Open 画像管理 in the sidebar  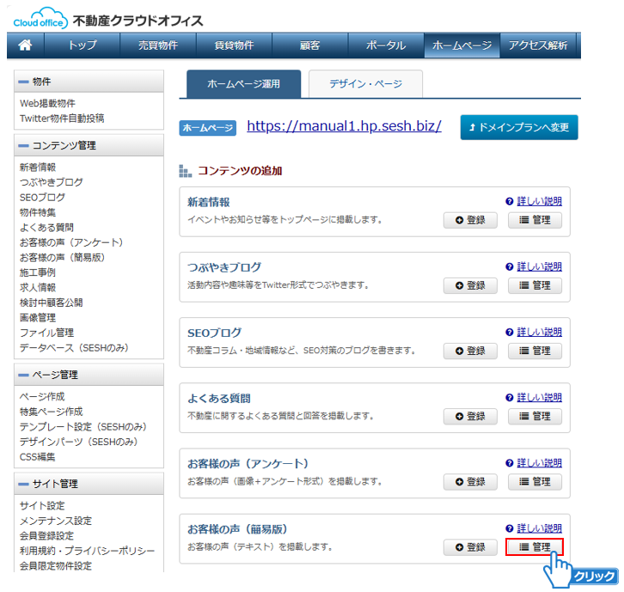click(40, 317)
